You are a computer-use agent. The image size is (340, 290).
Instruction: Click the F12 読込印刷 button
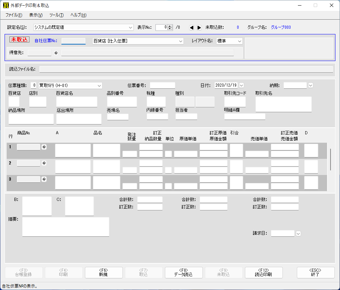click(x=264, y=272)
